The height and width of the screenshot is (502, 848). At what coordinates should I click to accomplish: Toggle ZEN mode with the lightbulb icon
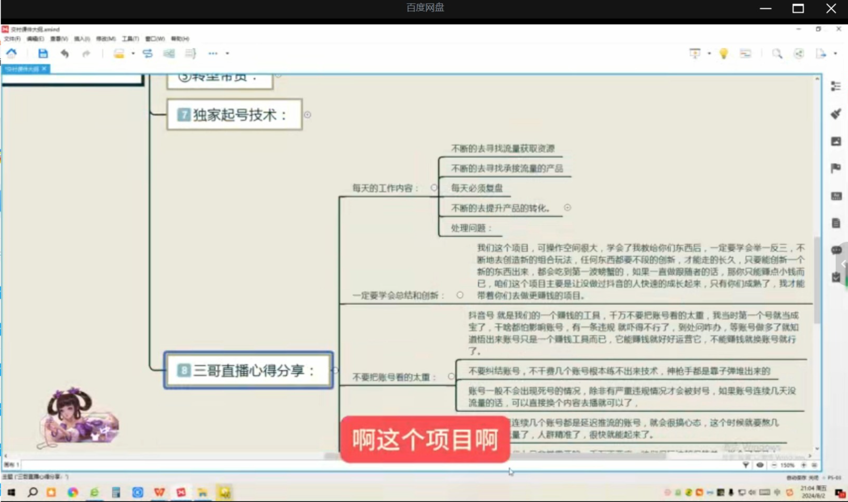tap(724, 53)
